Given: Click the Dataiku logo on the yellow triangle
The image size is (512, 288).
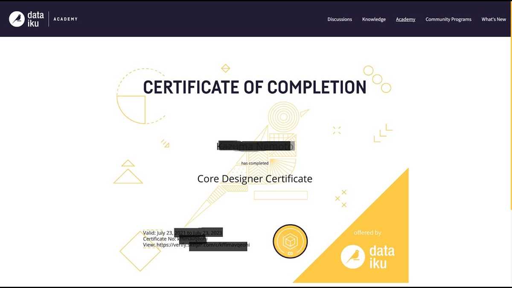Looking at the screenshot, I should pyautogui.click(x=367, y=257).
